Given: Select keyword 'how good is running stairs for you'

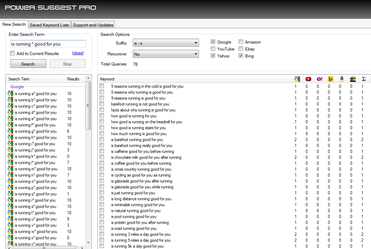Looking at the screenshot, I should tap(138, 127).
